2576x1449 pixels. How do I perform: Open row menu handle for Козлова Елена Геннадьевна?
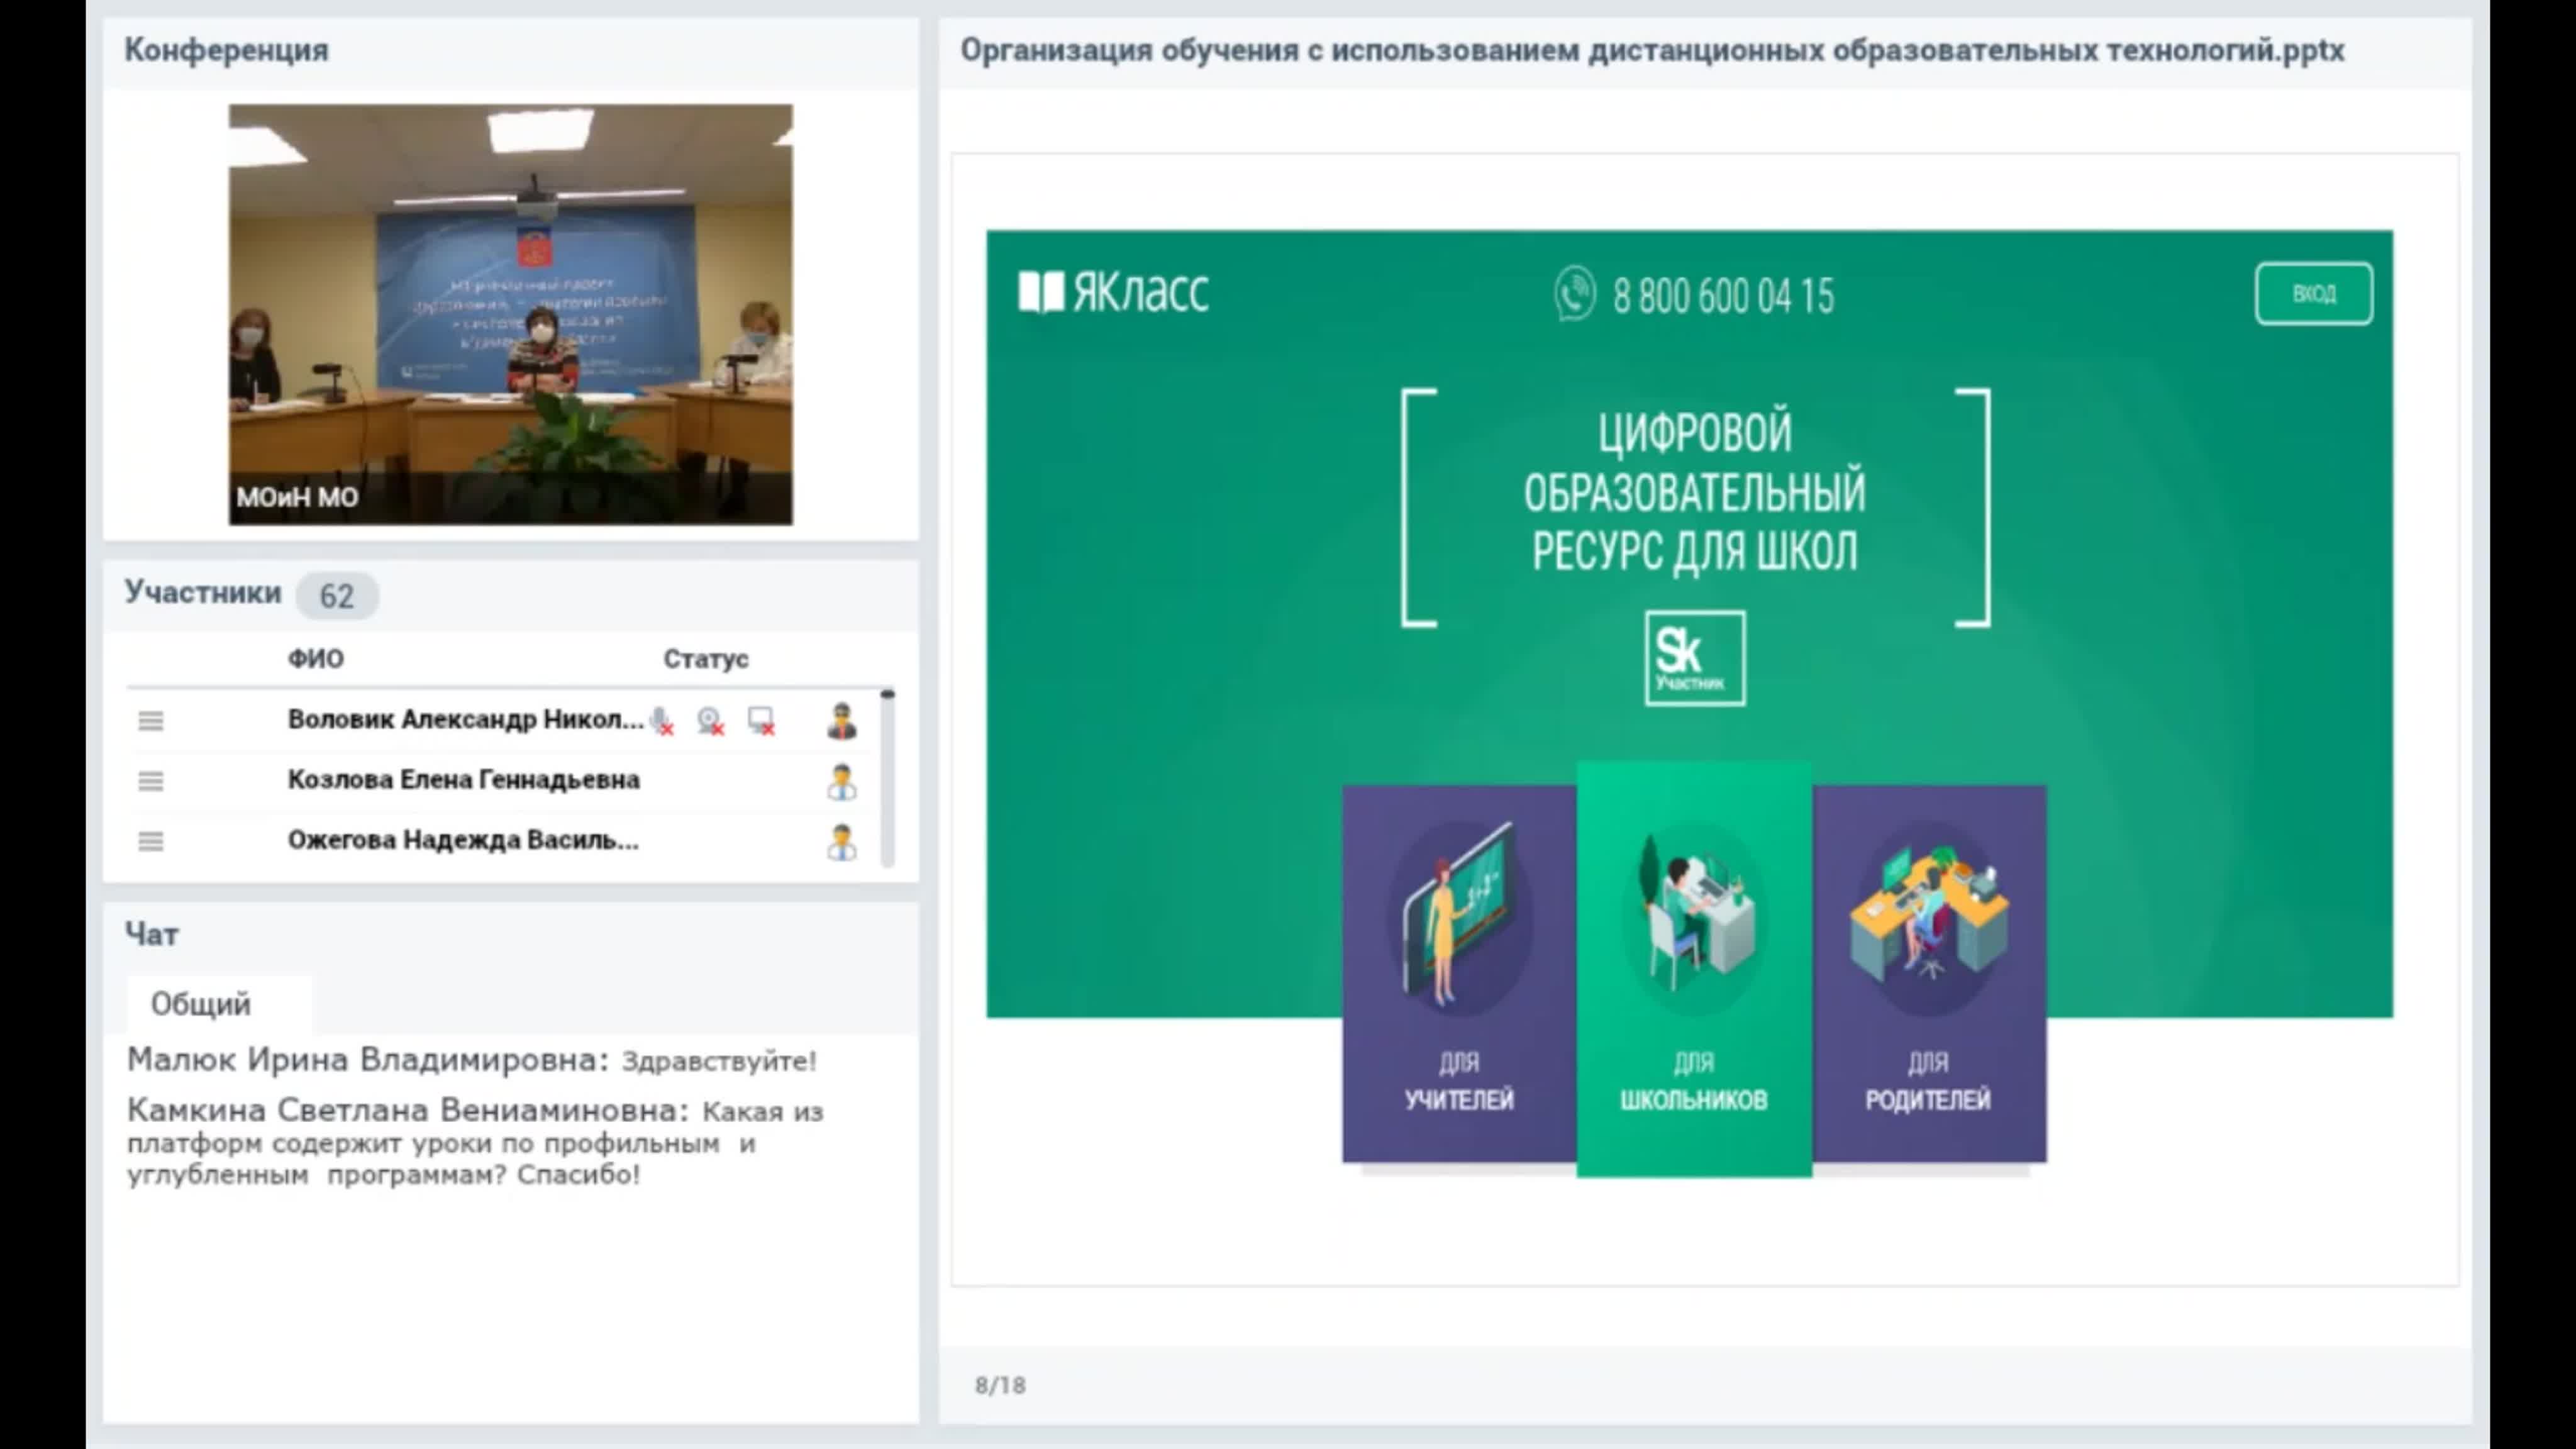point(151,781)
